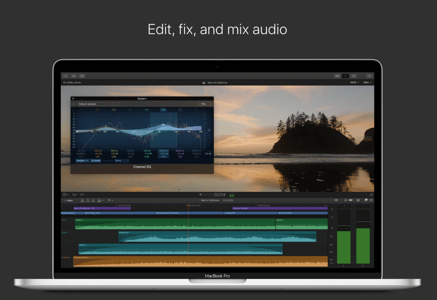
Task: Open the transitions browser icon
Action: tap(371, 200)
